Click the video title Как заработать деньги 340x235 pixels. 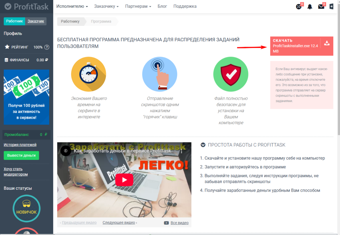pos(122,151)
